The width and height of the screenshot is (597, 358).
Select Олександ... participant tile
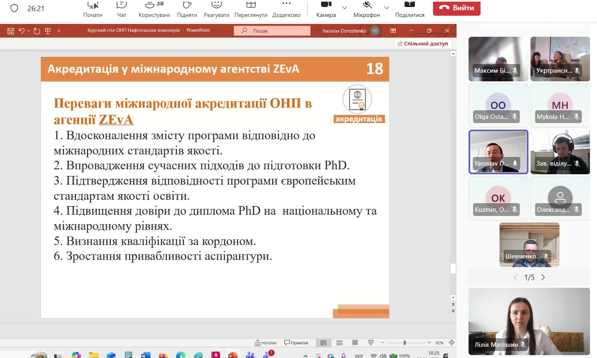pyautogui.click(x=560, y=198)
